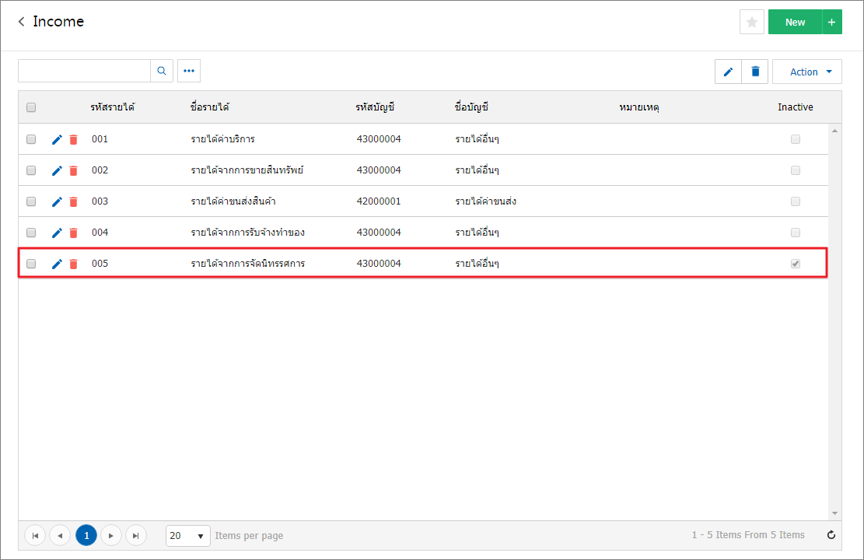Edit row 003 with pencil icon
Viewport: 864px width, 560px height.
click(x=57, y=201)
